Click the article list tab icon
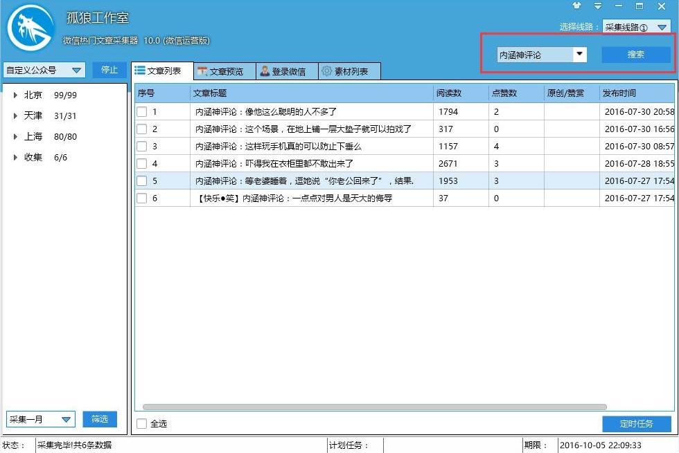 click(139, 71)
